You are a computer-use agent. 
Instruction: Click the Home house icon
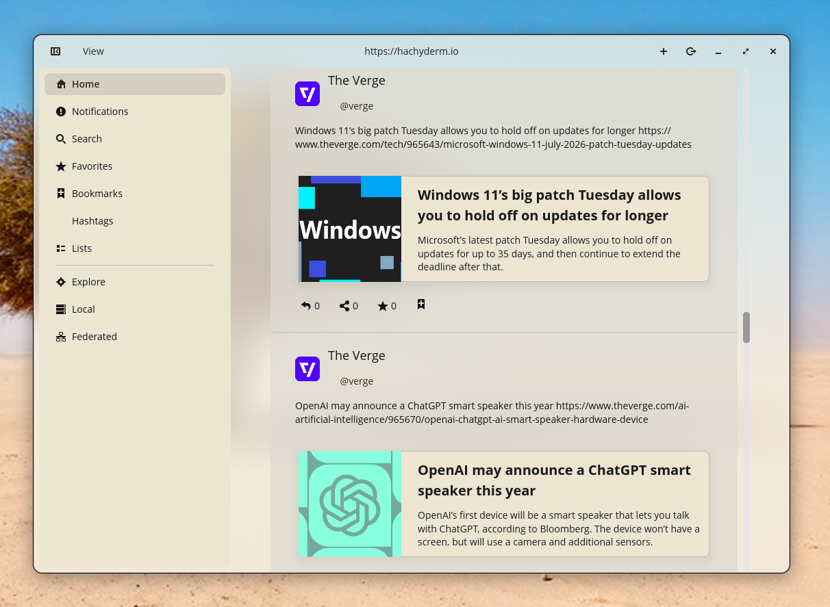click(61, 84)
